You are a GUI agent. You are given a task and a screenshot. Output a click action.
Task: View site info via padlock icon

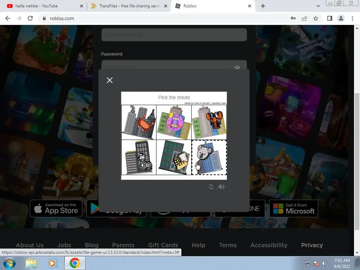44,18
